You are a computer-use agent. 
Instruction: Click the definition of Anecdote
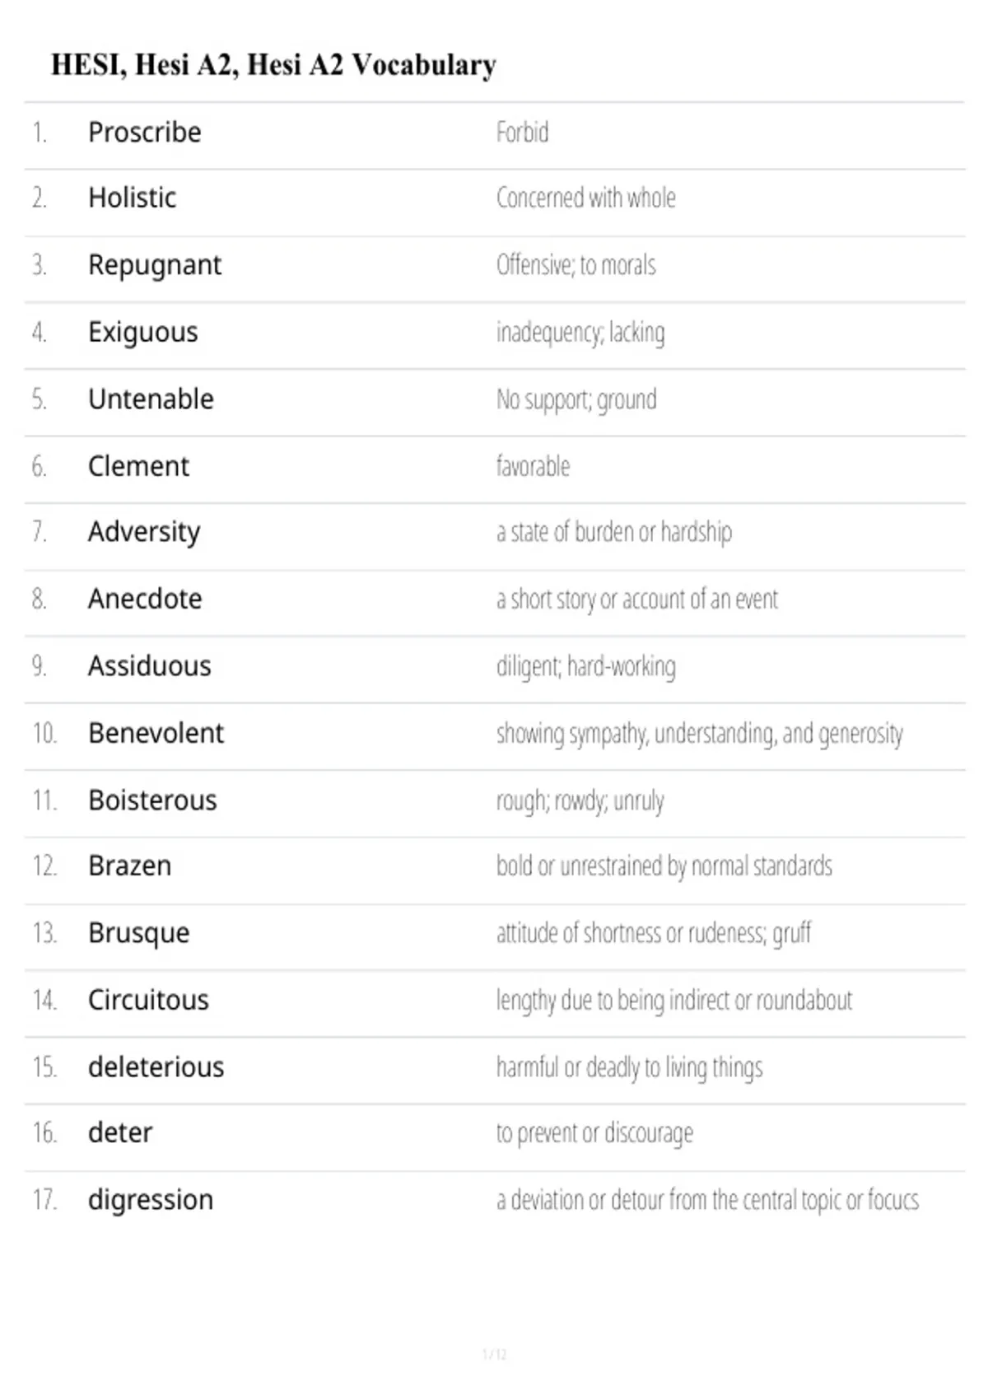coord(636,600)
